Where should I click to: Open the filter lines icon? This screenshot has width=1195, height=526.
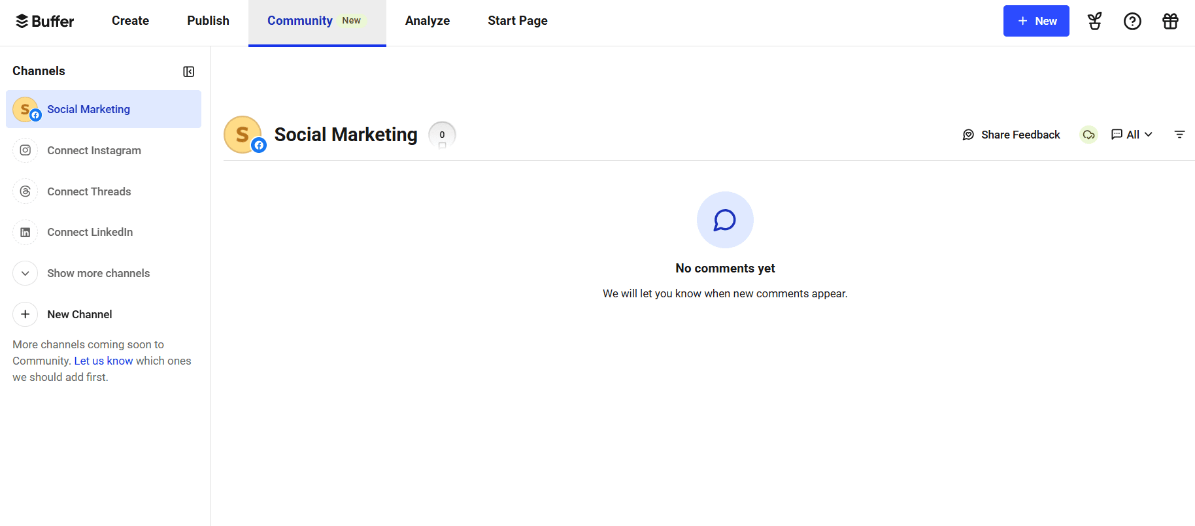coord(1179,135)
